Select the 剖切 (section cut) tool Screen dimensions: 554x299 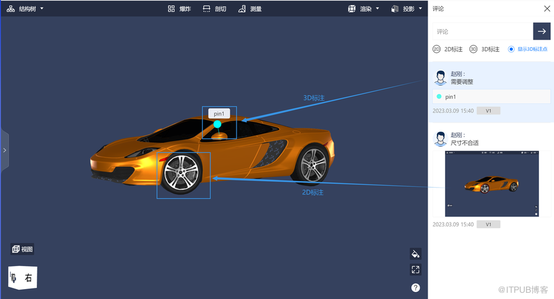pos(207,9)
